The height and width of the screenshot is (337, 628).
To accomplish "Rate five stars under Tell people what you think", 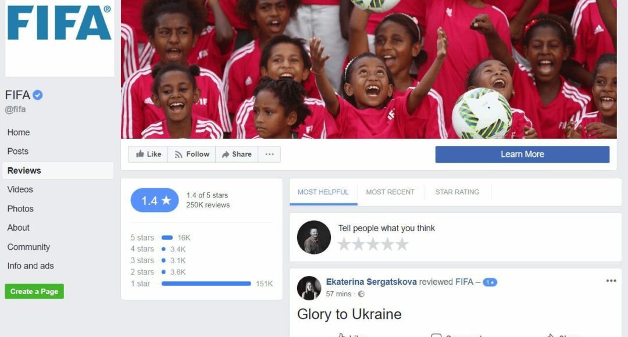I will pos(402,244).
